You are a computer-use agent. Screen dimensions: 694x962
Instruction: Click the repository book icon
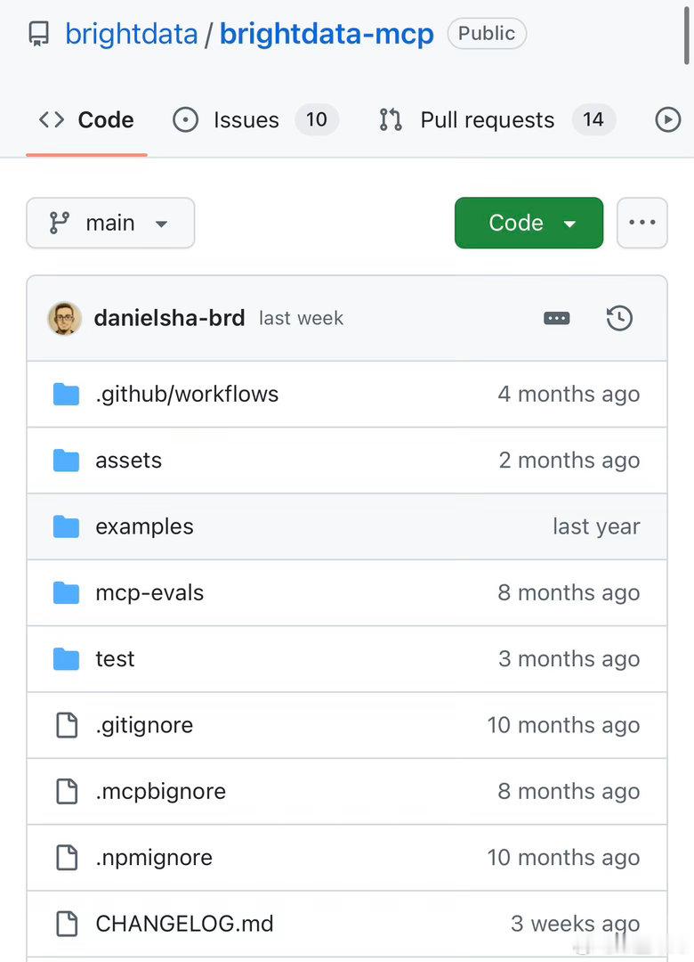[38, 34]
